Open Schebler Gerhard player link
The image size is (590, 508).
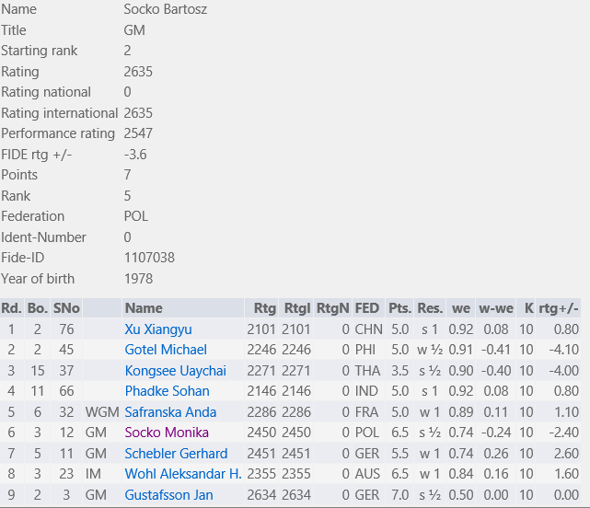tap(176, 454)
